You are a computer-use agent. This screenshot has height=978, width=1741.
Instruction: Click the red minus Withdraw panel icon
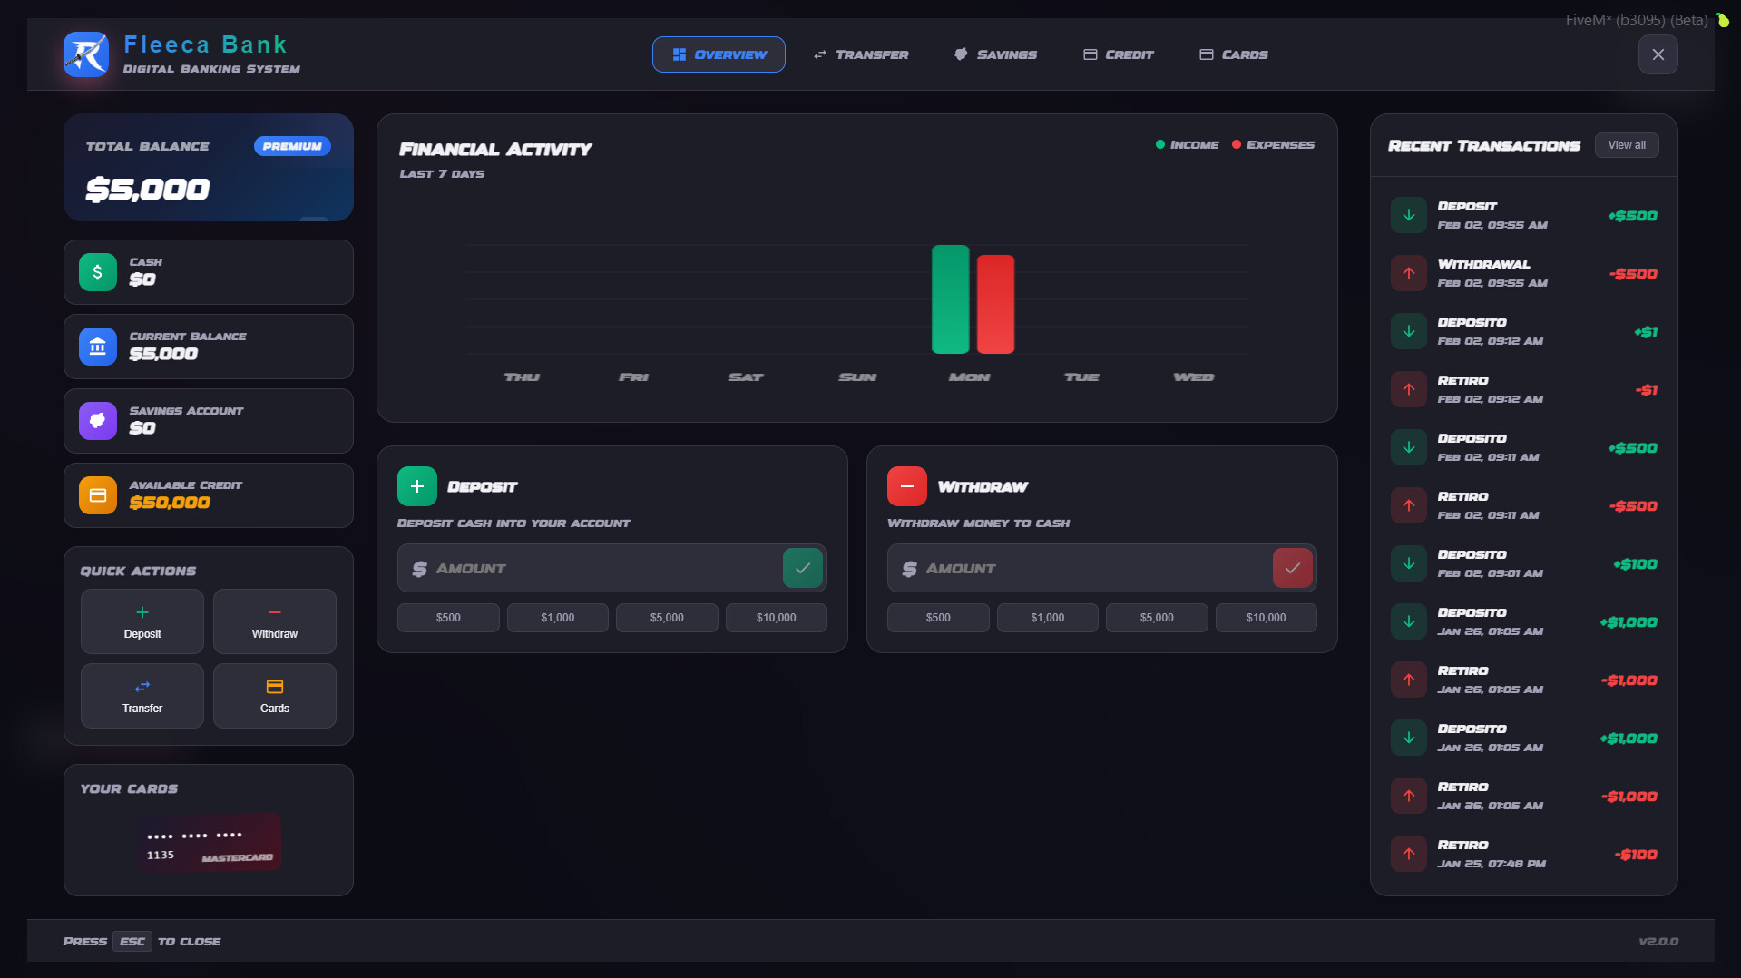coord(907,486)
